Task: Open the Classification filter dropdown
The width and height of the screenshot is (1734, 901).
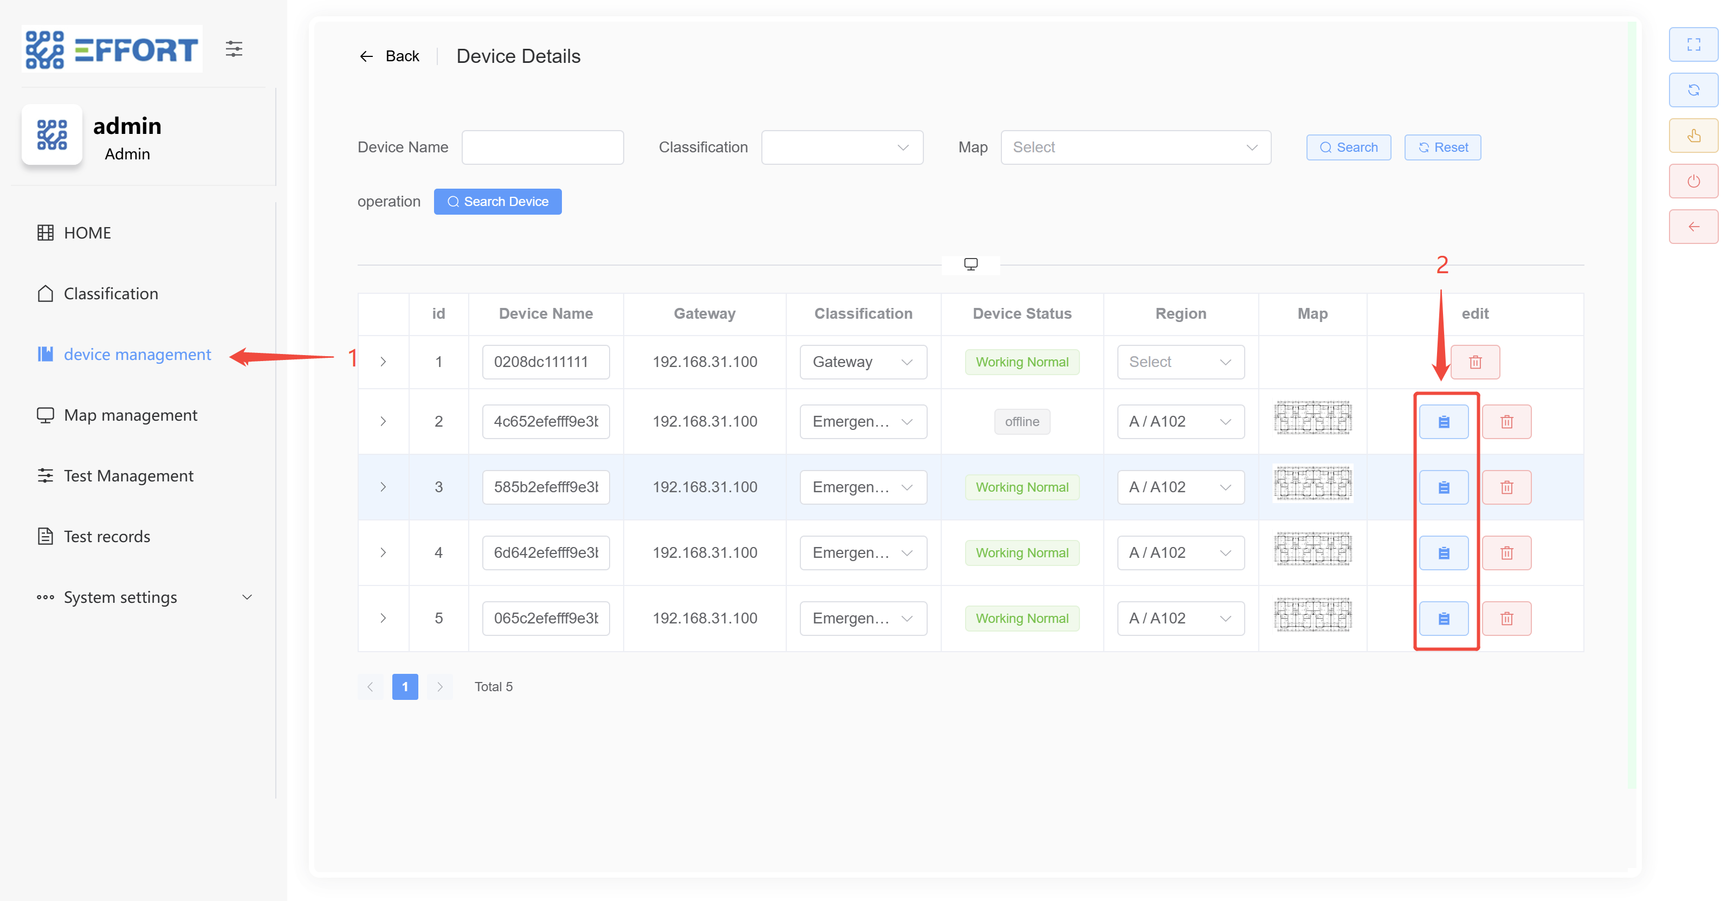Action: coord(842,147)
